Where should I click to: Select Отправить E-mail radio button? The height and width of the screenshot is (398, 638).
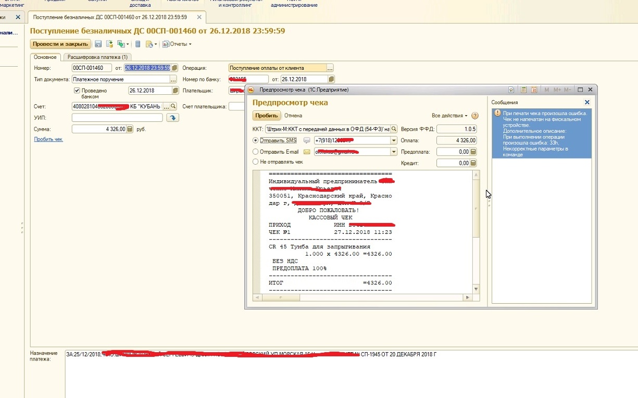point(255,152)
